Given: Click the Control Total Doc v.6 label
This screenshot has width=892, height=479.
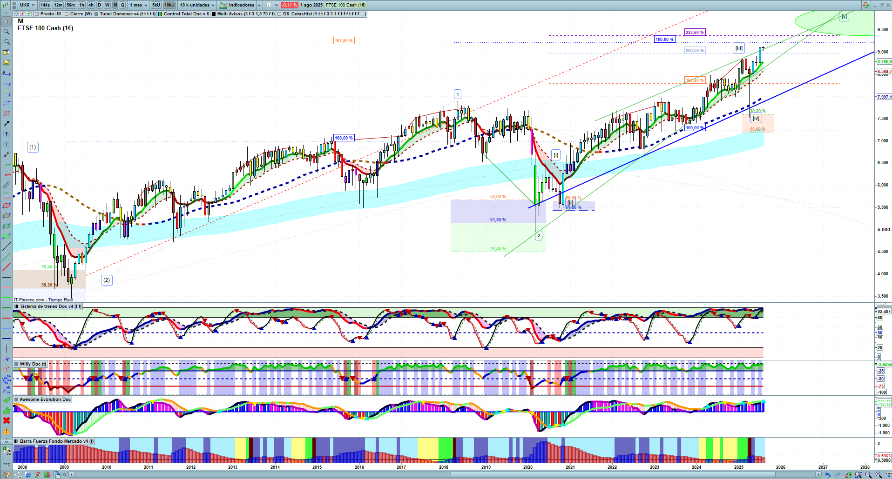Looking at the screenshot, I should (x=186, y=14).
